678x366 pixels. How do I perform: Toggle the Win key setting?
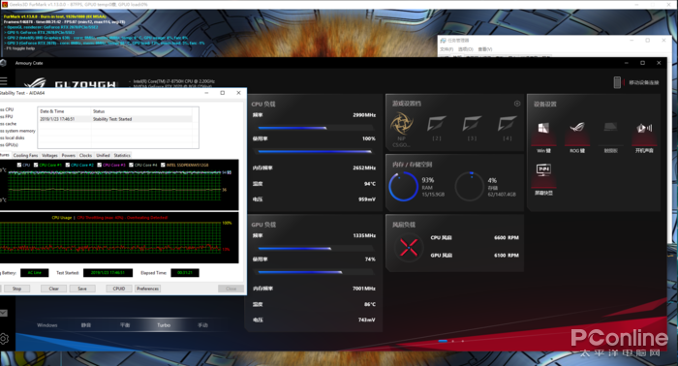point(543,128)
